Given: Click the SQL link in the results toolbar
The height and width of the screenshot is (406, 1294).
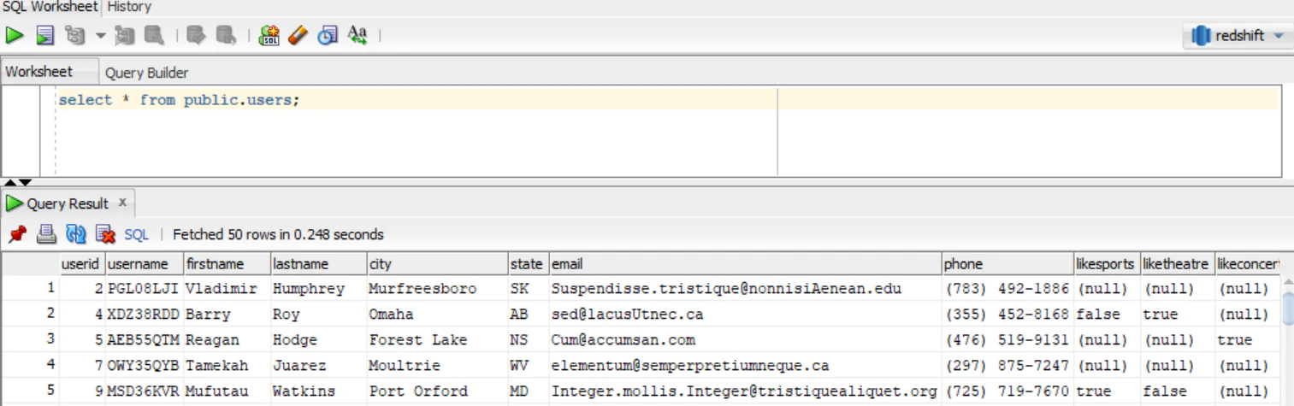Looking at the screenshot, I should tap(136, 234).
